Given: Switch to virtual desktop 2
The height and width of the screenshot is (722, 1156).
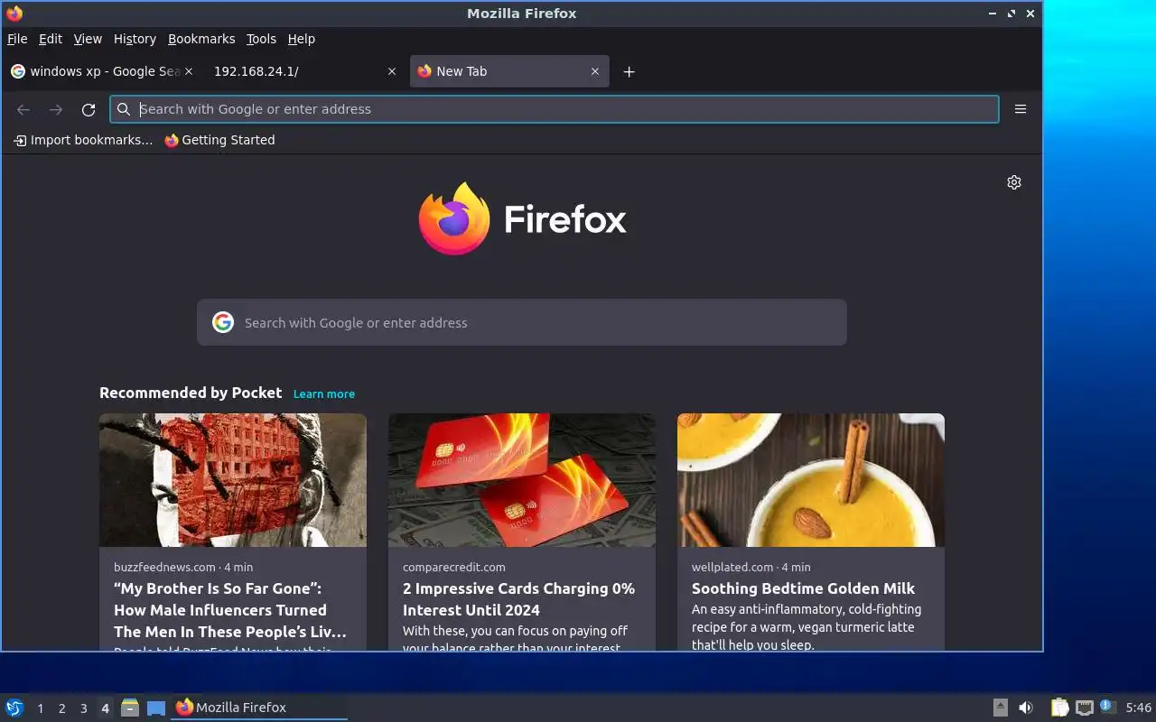Looking at the screenshot, I should click(x=61, y=708).
